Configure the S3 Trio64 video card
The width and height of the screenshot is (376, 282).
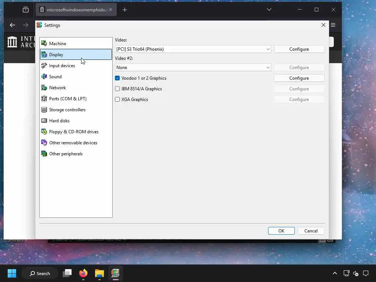pos(299,49)
